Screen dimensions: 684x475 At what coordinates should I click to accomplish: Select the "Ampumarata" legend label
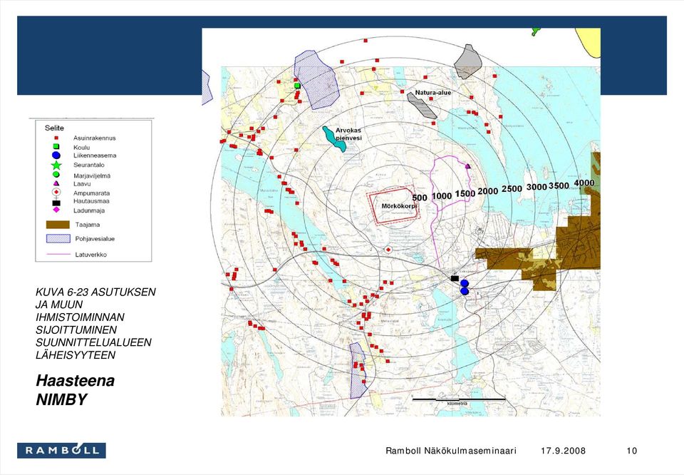tap(92, 193)
